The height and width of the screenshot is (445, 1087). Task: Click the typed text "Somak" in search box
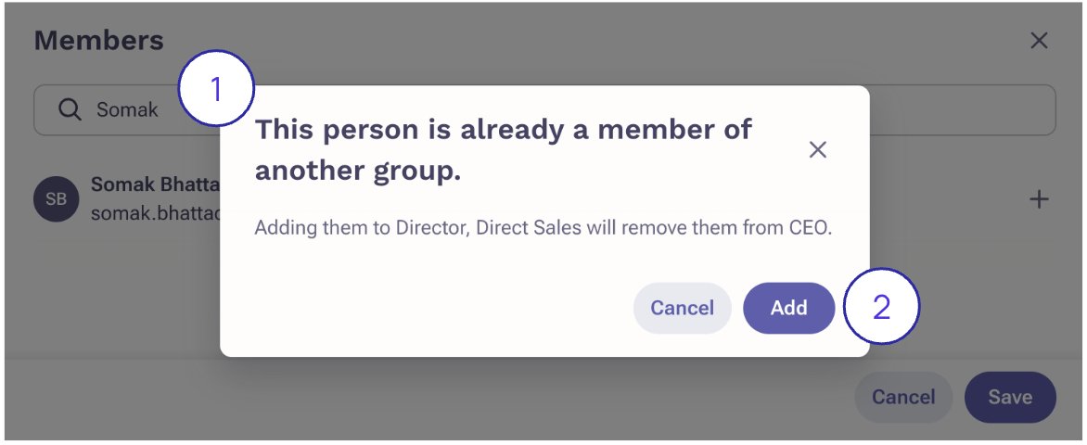point(127,109)
